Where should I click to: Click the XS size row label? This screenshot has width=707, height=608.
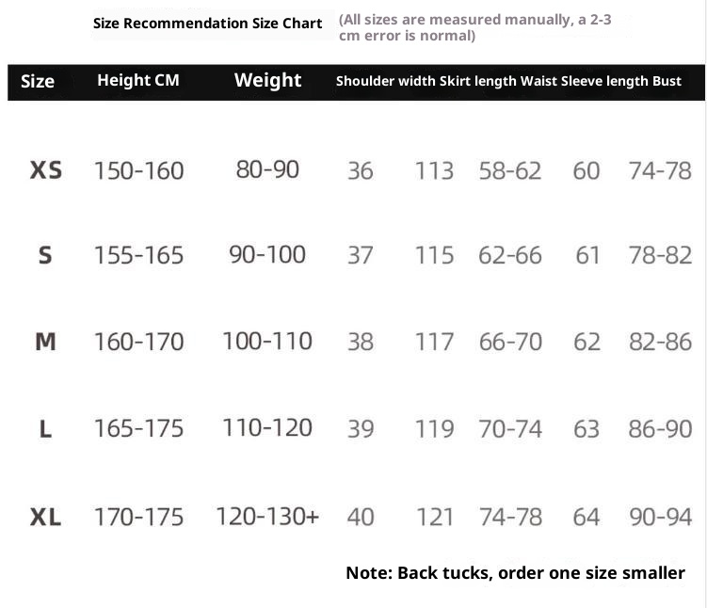pos(46,170)
